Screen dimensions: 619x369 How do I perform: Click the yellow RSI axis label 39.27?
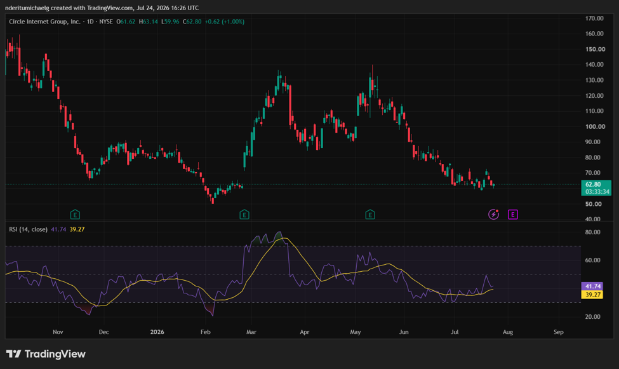click(x=592, y=295)
